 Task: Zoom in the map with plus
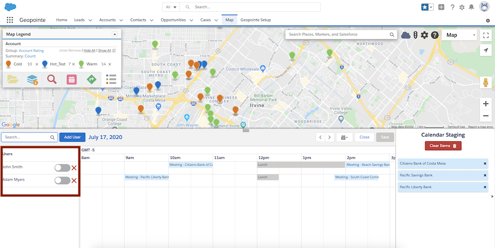[x=486, y=104]
